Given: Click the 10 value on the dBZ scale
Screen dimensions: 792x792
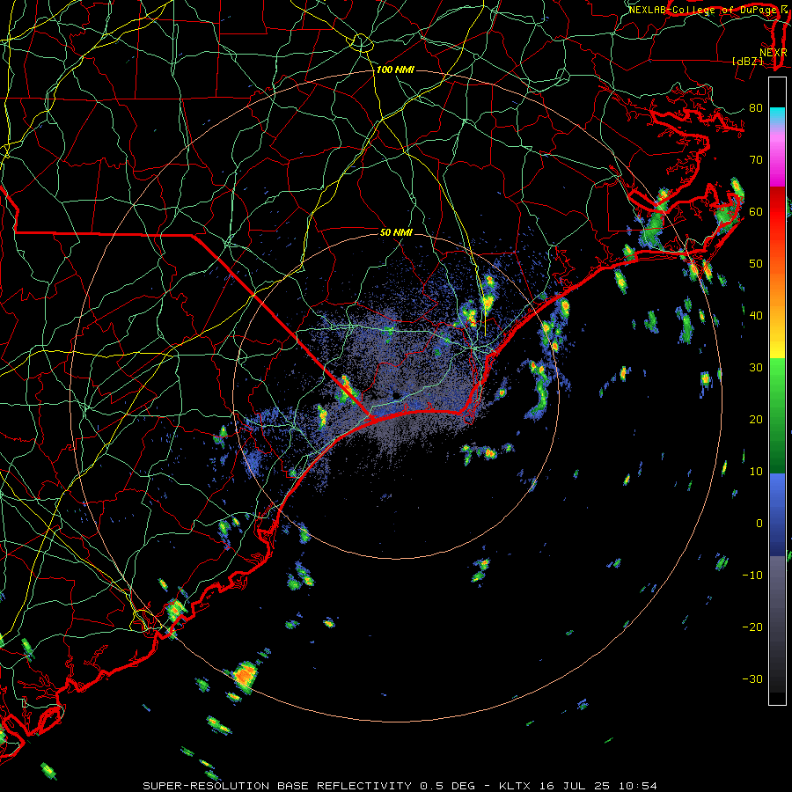Looking at the screenshot, I should [756, 472].
